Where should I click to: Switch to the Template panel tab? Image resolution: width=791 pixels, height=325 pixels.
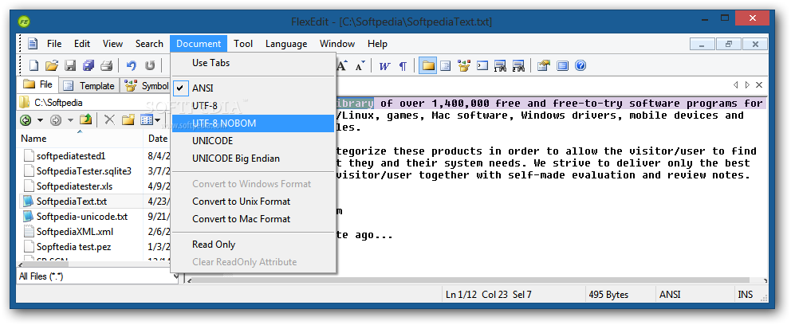(x=90, y=86)
